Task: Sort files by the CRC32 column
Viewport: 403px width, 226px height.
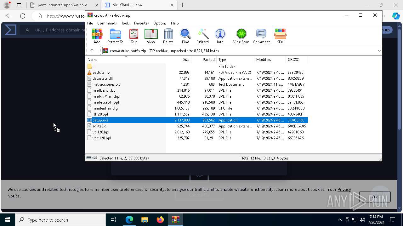Action: point(297,59)
